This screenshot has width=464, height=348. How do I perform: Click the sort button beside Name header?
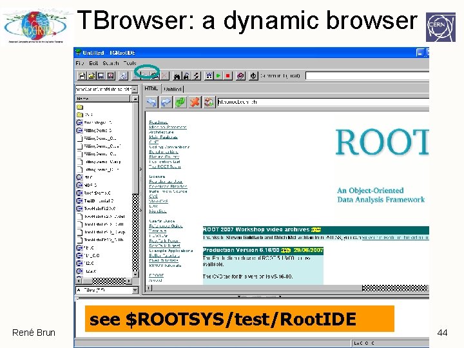click(135, 99)
